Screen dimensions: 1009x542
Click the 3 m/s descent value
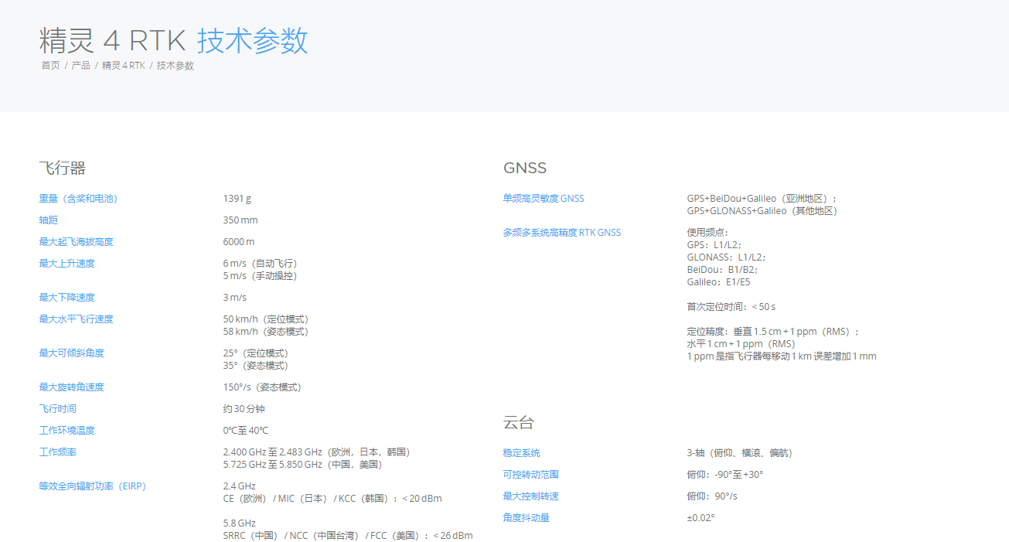coord(235,298)
